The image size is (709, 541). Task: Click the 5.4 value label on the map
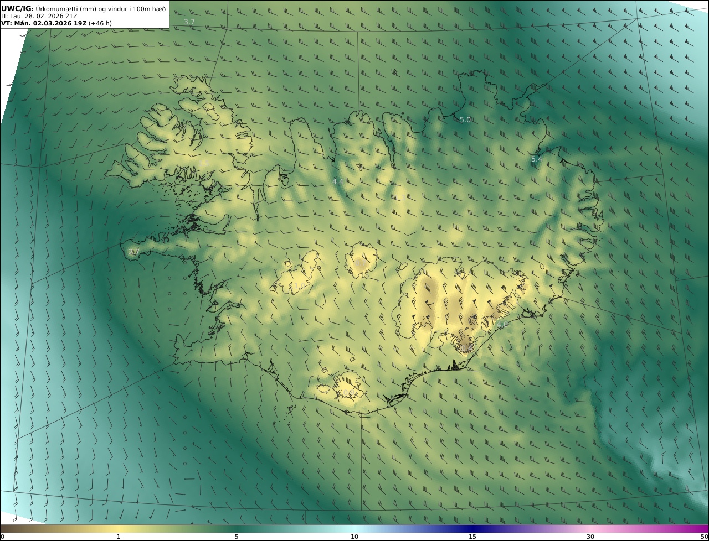(x=536, y=159)
